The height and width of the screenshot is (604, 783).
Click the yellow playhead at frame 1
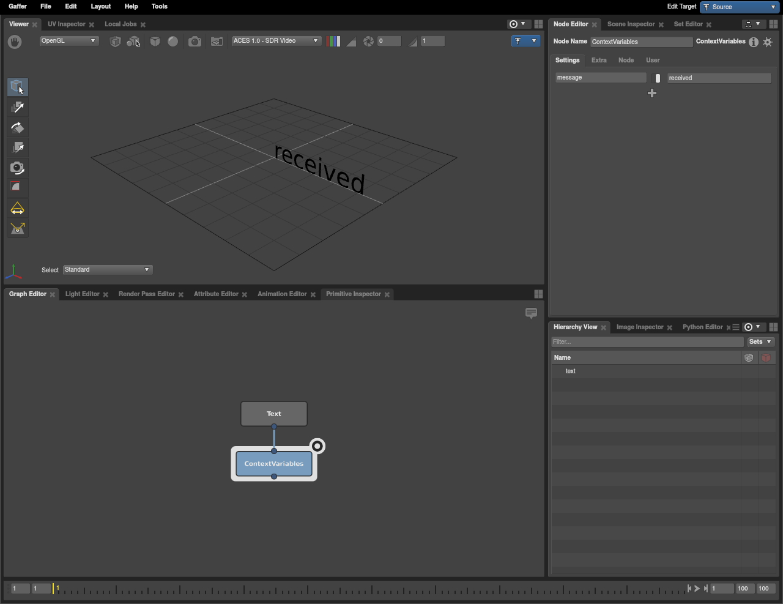pyautogui.click(x=54, y=588)
